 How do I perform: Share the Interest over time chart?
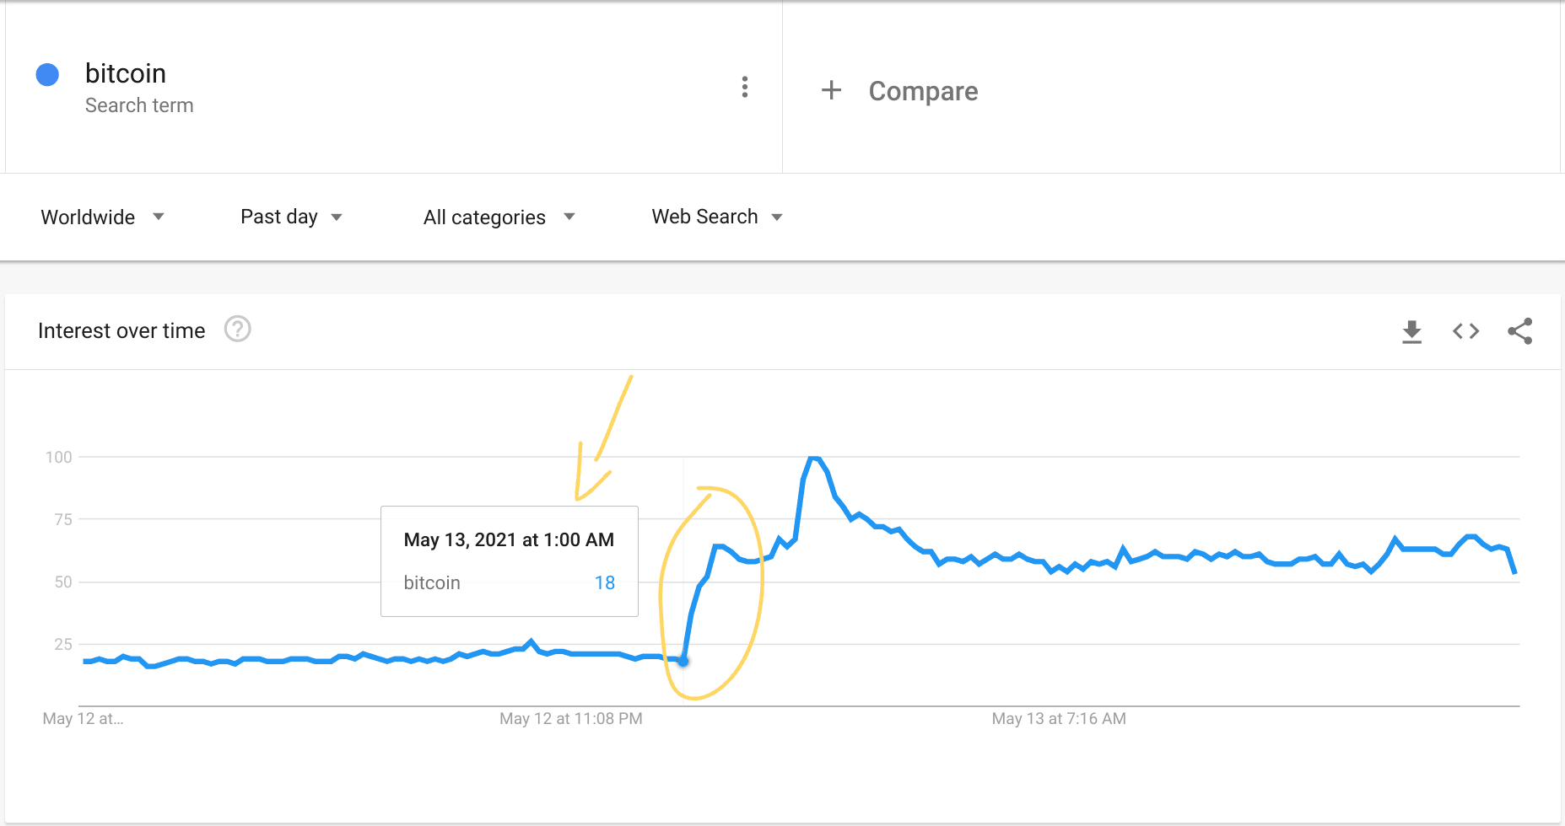click(1519, 331)
